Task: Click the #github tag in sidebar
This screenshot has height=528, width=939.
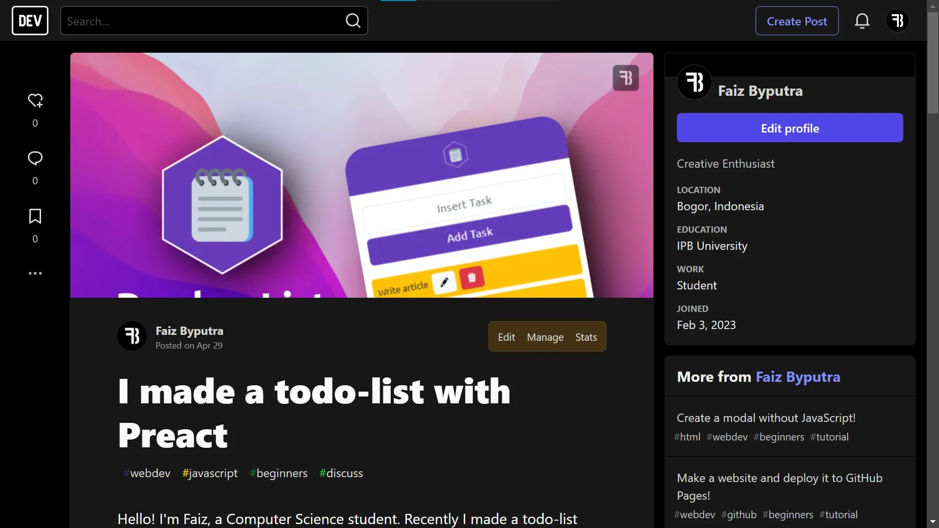Action: [738, 515]
